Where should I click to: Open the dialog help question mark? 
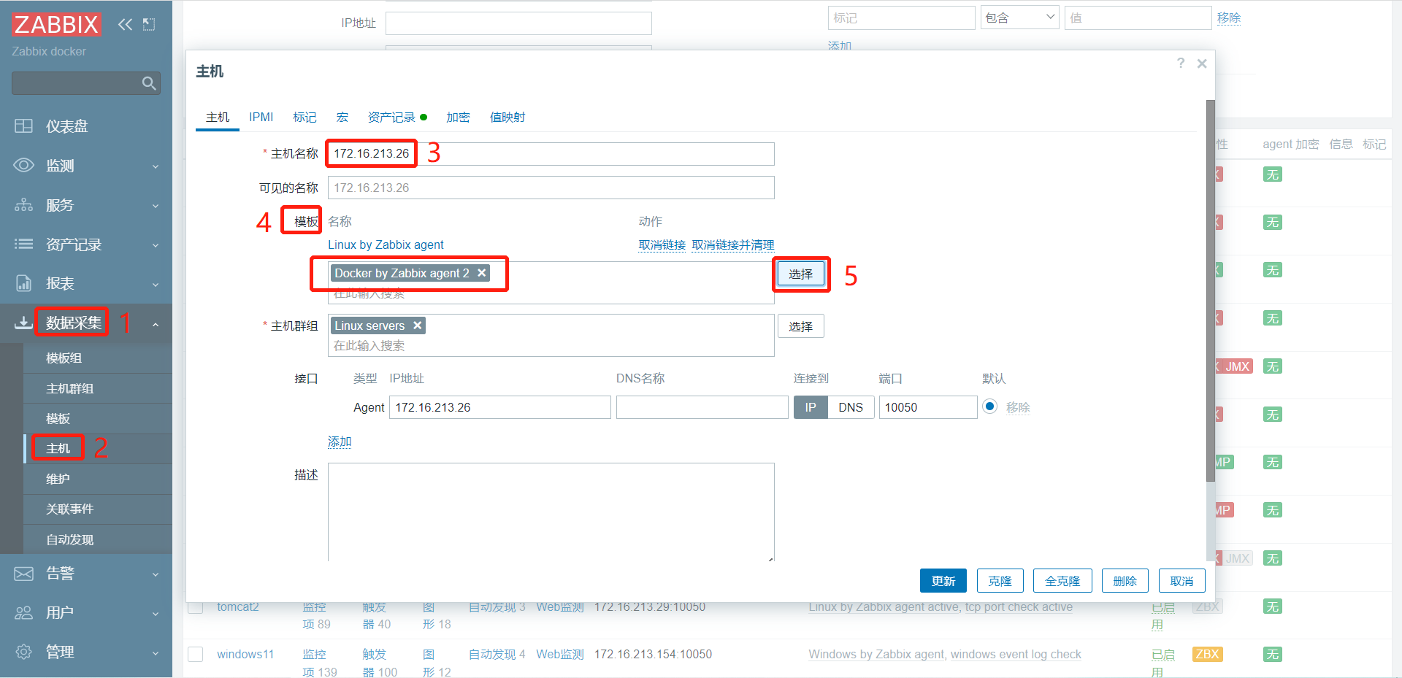1181,63
